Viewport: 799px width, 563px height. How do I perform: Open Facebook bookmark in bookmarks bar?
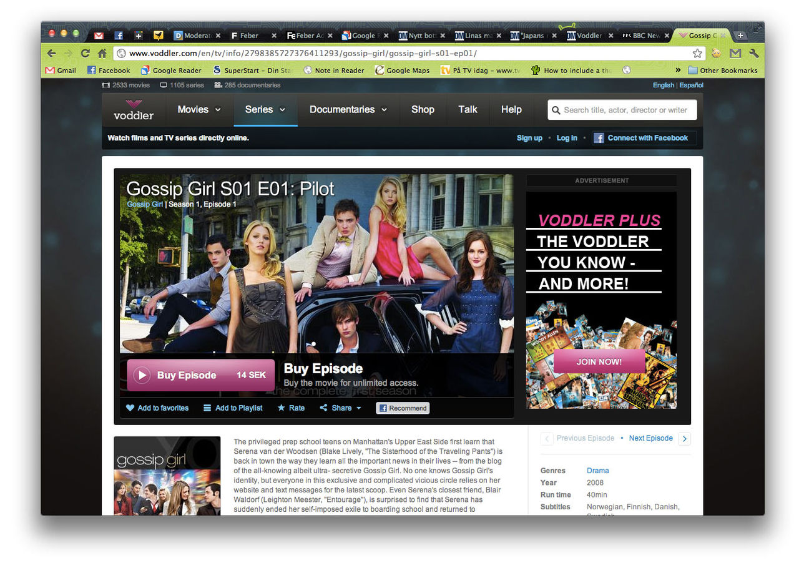coord(109,71)
